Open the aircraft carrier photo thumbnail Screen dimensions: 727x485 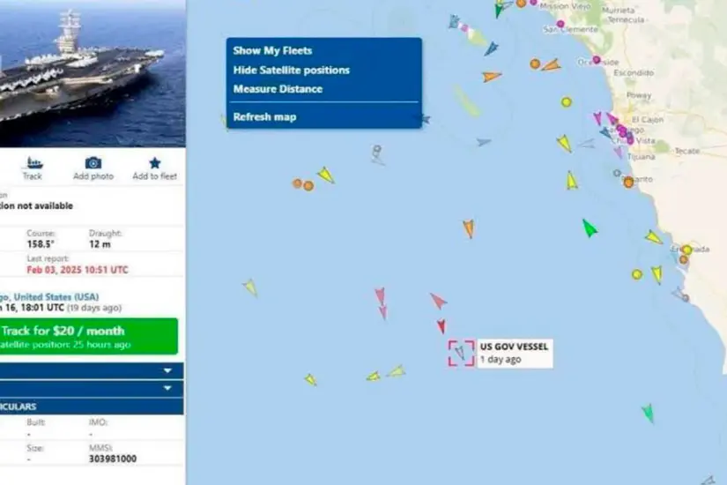click(93, 73)
